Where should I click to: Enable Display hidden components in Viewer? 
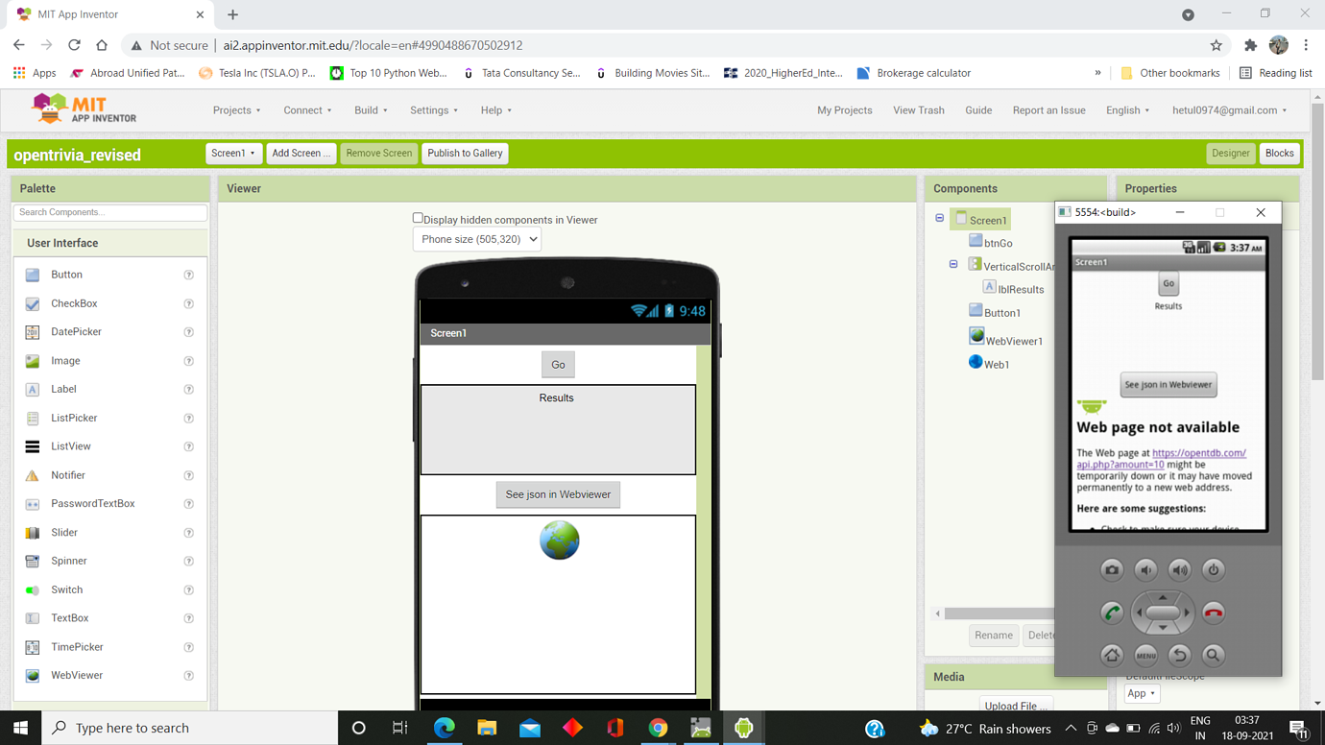[418, 217]
